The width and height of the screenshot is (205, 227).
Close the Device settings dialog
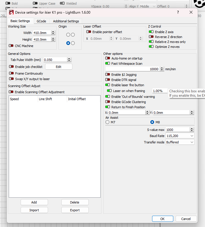coord(191,12)
